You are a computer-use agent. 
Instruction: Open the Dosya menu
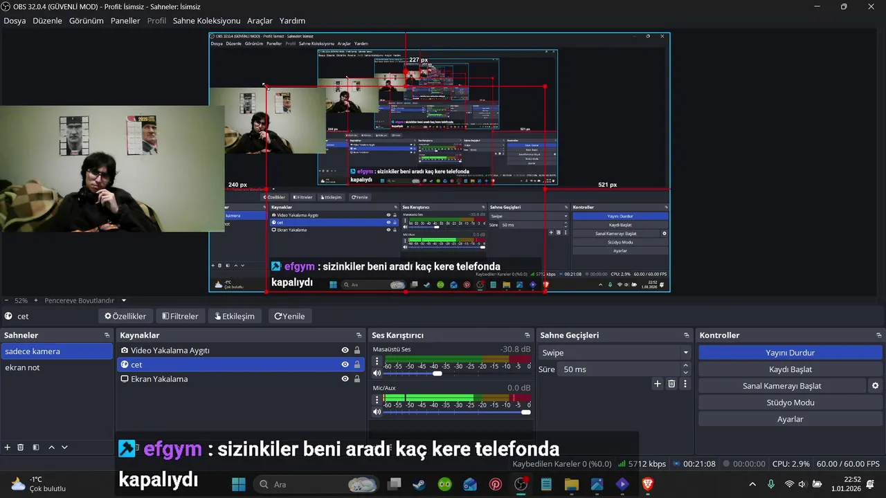point(15,21)
